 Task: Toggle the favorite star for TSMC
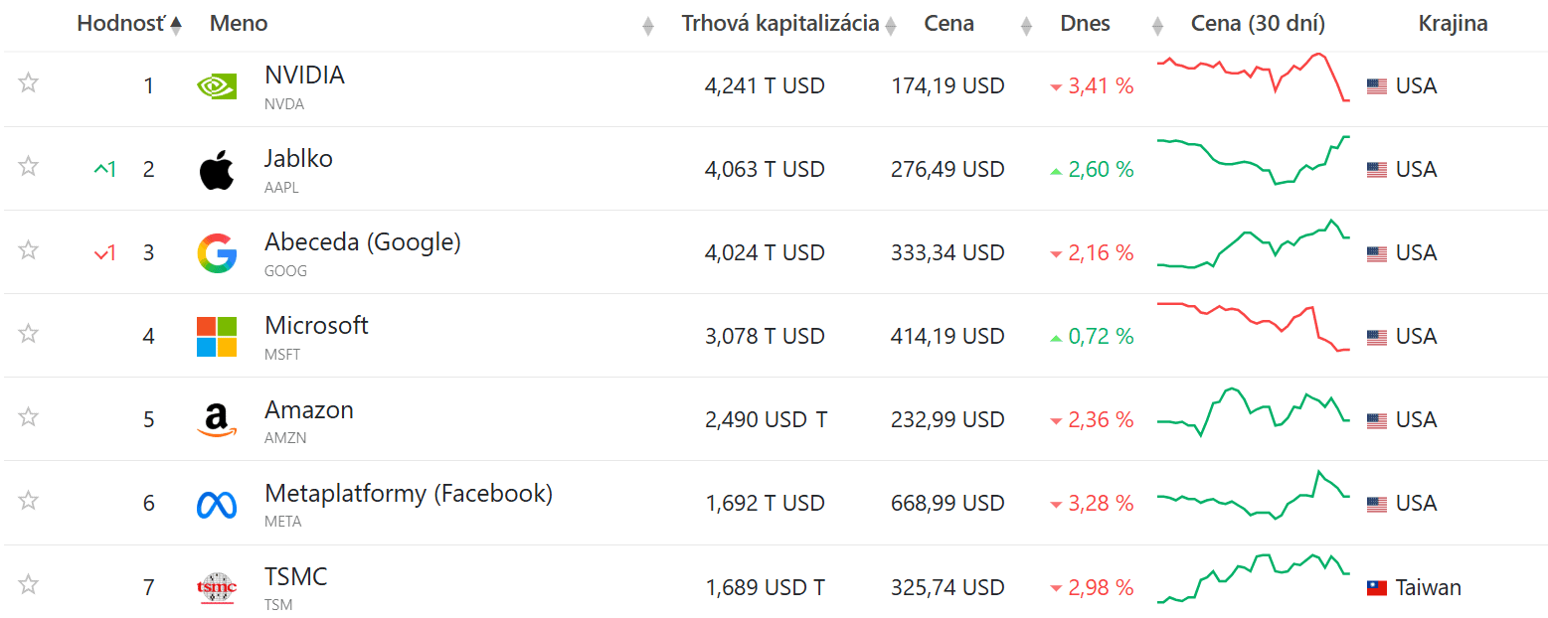28,586
